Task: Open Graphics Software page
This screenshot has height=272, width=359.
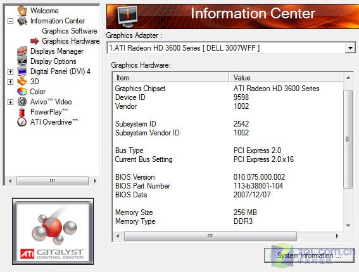Action: tap(70, 31)
